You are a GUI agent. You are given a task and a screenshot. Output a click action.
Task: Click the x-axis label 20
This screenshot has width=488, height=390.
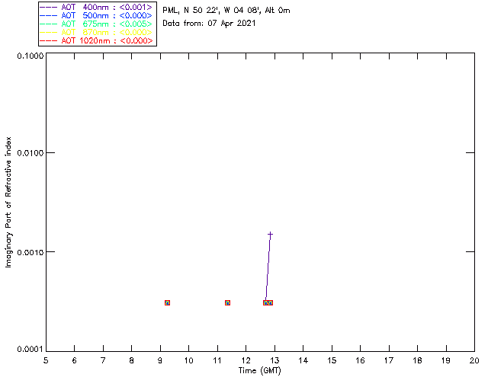tap(474, 360)
